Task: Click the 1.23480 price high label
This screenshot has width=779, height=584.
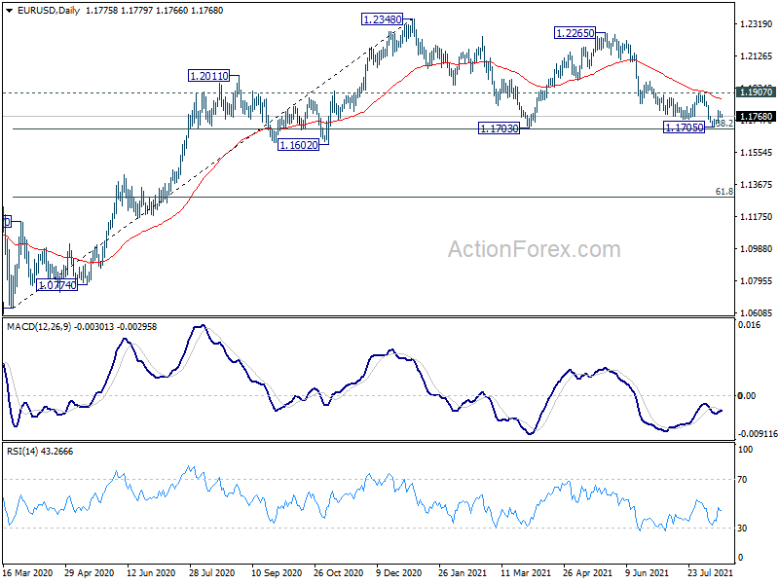Action: (382, 19)
